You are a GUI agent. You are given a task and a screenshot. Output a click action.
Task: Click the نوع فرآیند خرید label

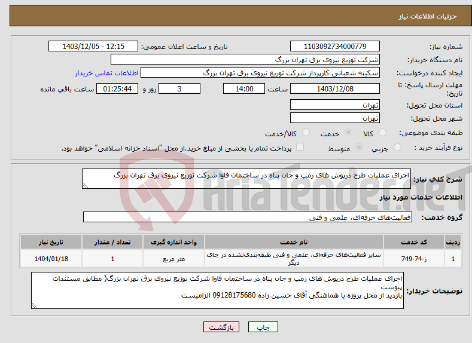(438, 148)
